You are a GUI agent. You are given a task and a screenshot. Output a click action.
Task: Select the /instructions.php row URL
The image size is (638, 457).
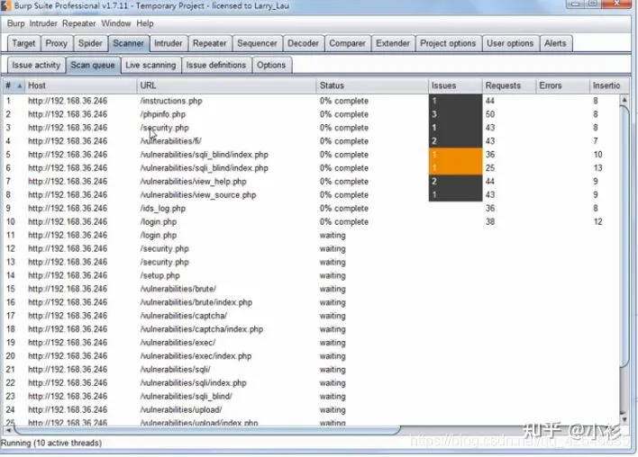coord(171,101)
